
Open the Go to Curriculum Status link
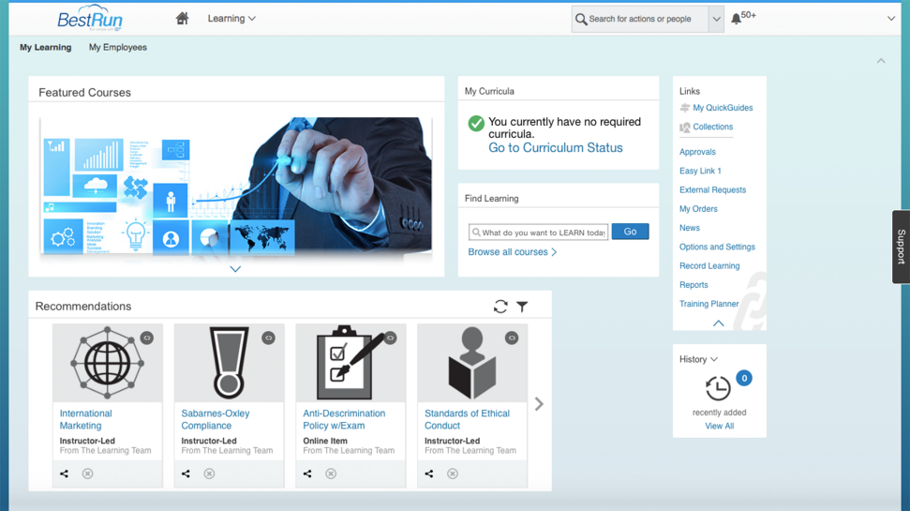point(556,147)
